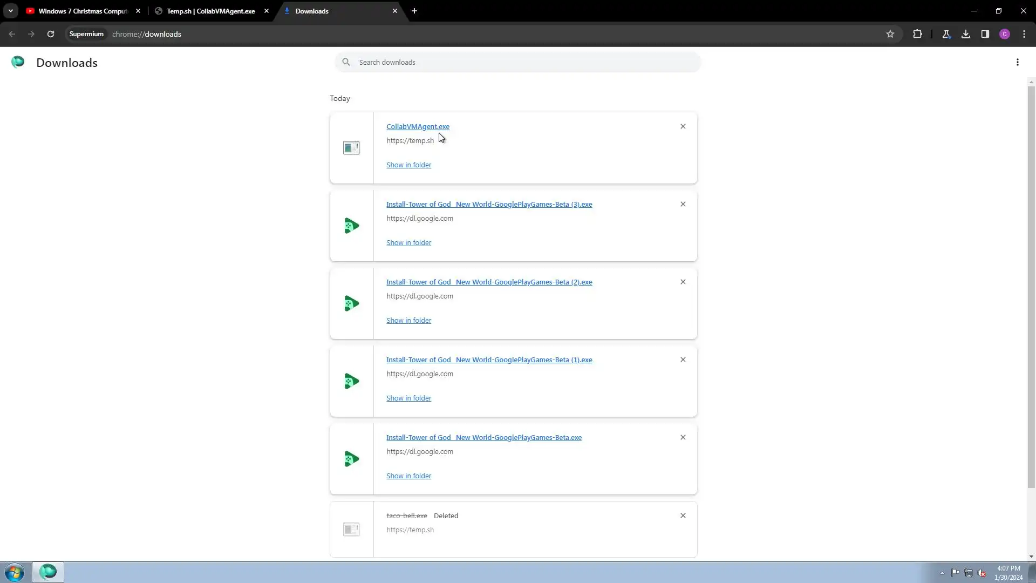Image resolution: width=1036 pixels, height=583 pixels.
Task: Switch to Temp.sh CollabVMAgent.exe tab
Action: click(210, 11)
